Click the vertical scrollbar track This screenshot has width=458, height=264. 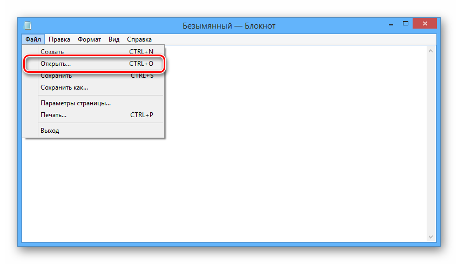pos(430,144)
